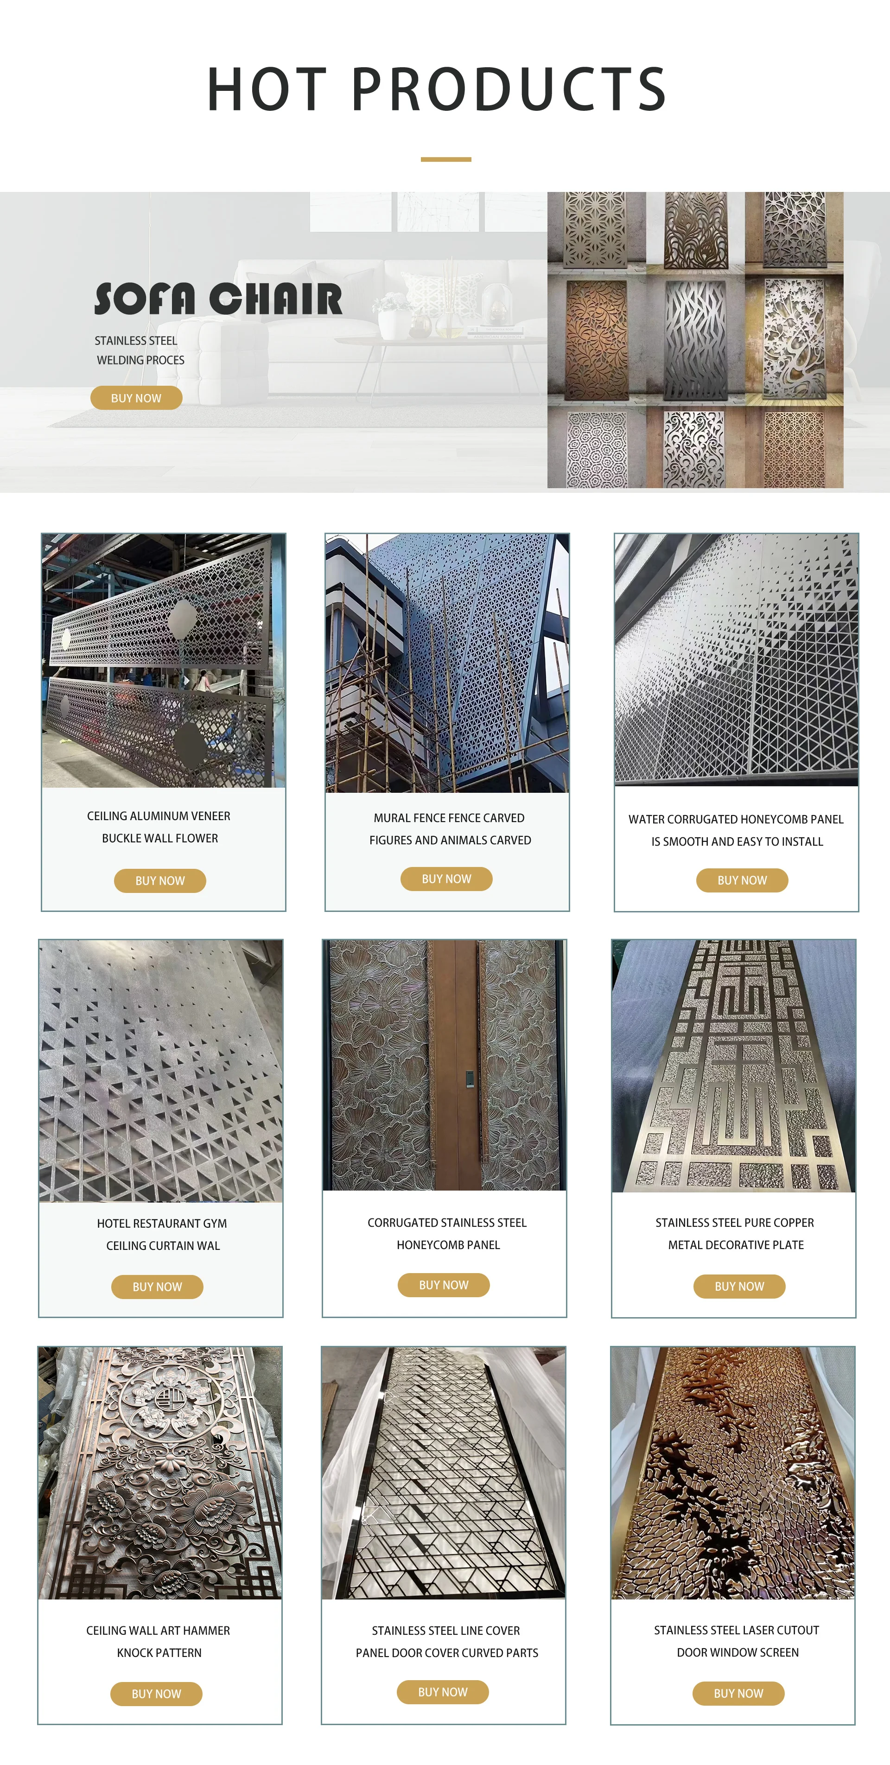
Task: Open Hotel Restaurant Gym Ceiling image
Action: (x=160, y=1071)
